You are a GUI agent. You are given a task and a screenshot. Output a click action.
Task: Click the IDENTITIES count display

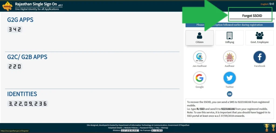coord(27,104)
